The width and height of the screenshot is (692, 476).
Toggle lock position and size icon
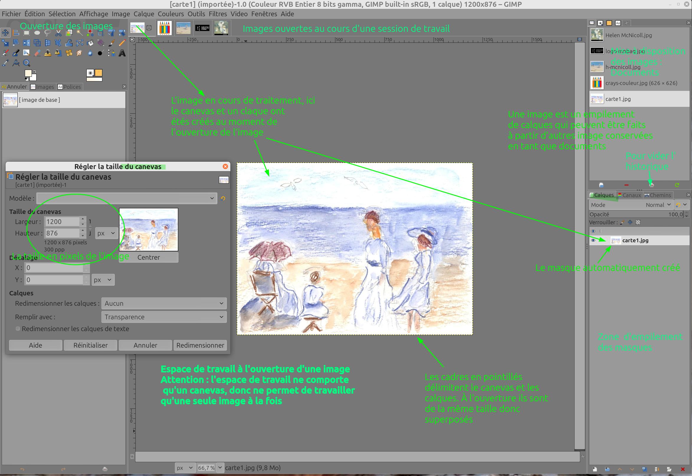[630, 222]
